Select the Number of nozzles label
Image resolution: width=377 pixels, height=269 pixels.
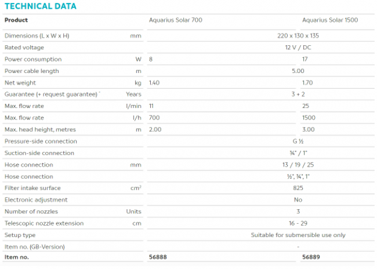(31, 212)
